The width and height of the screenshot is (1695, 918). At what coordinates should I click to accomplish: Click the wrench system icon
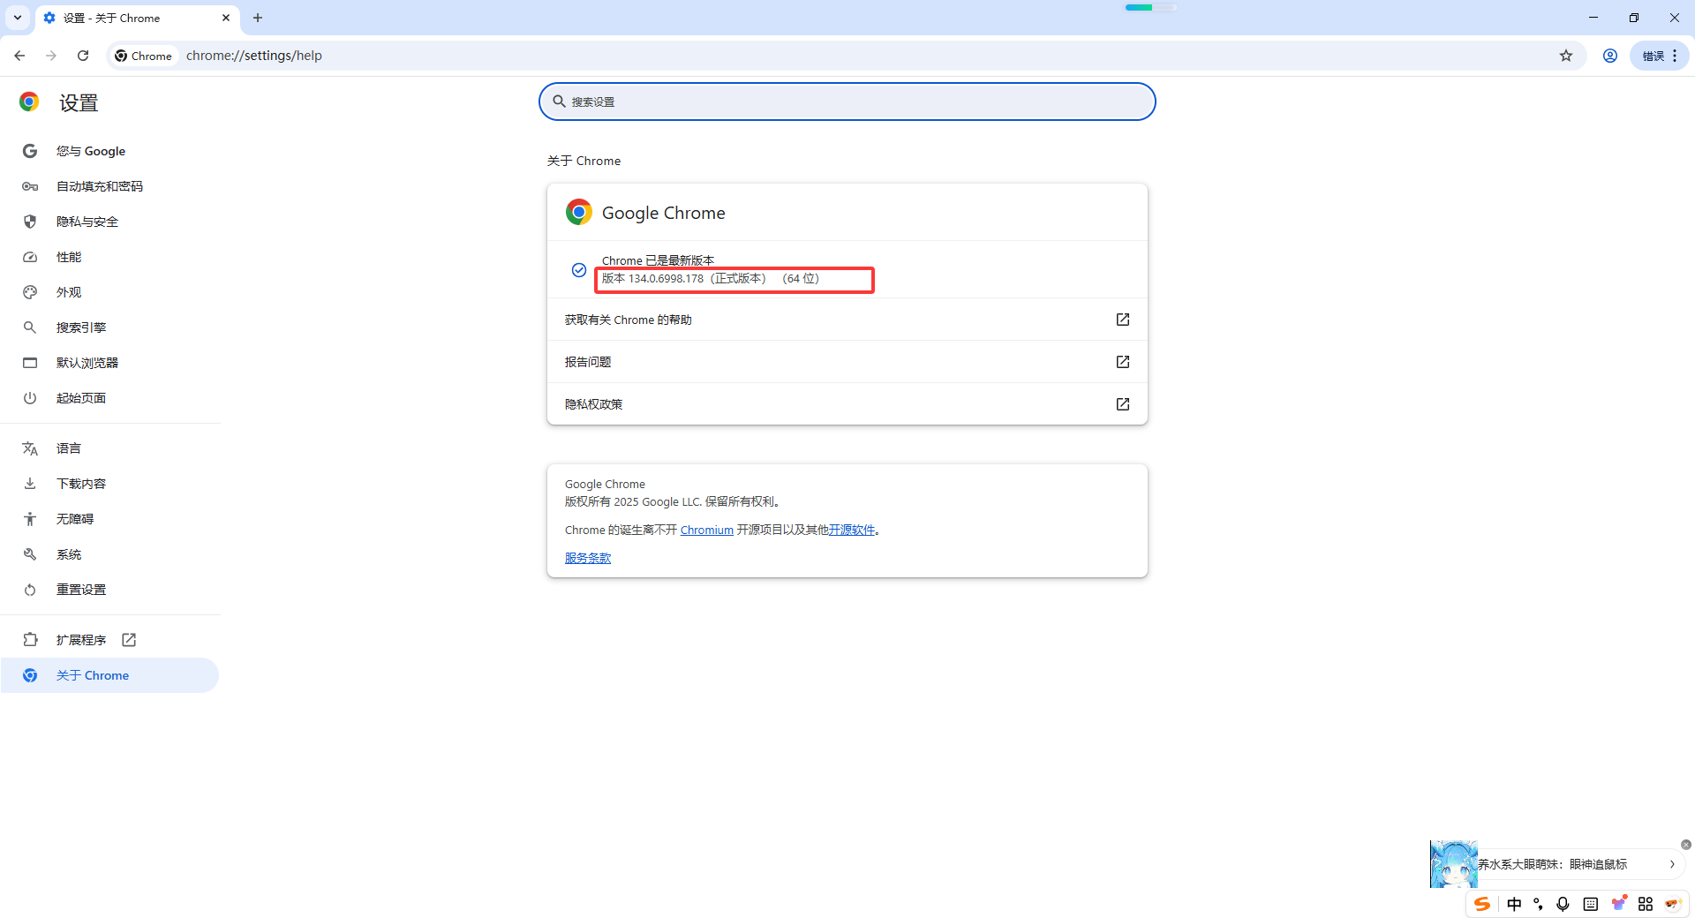pyautogui.click(x=30, y=554)
